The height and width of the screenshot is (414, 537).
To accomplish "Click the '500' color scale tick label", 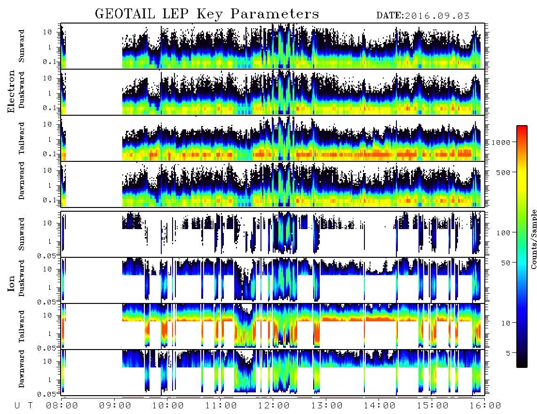I will point(504,172).
